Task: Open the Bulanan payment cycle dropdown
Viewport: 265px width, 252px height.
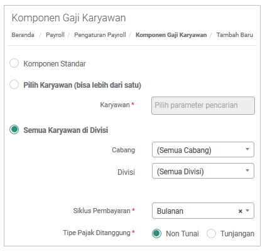Action: click(x=203, y=211)
